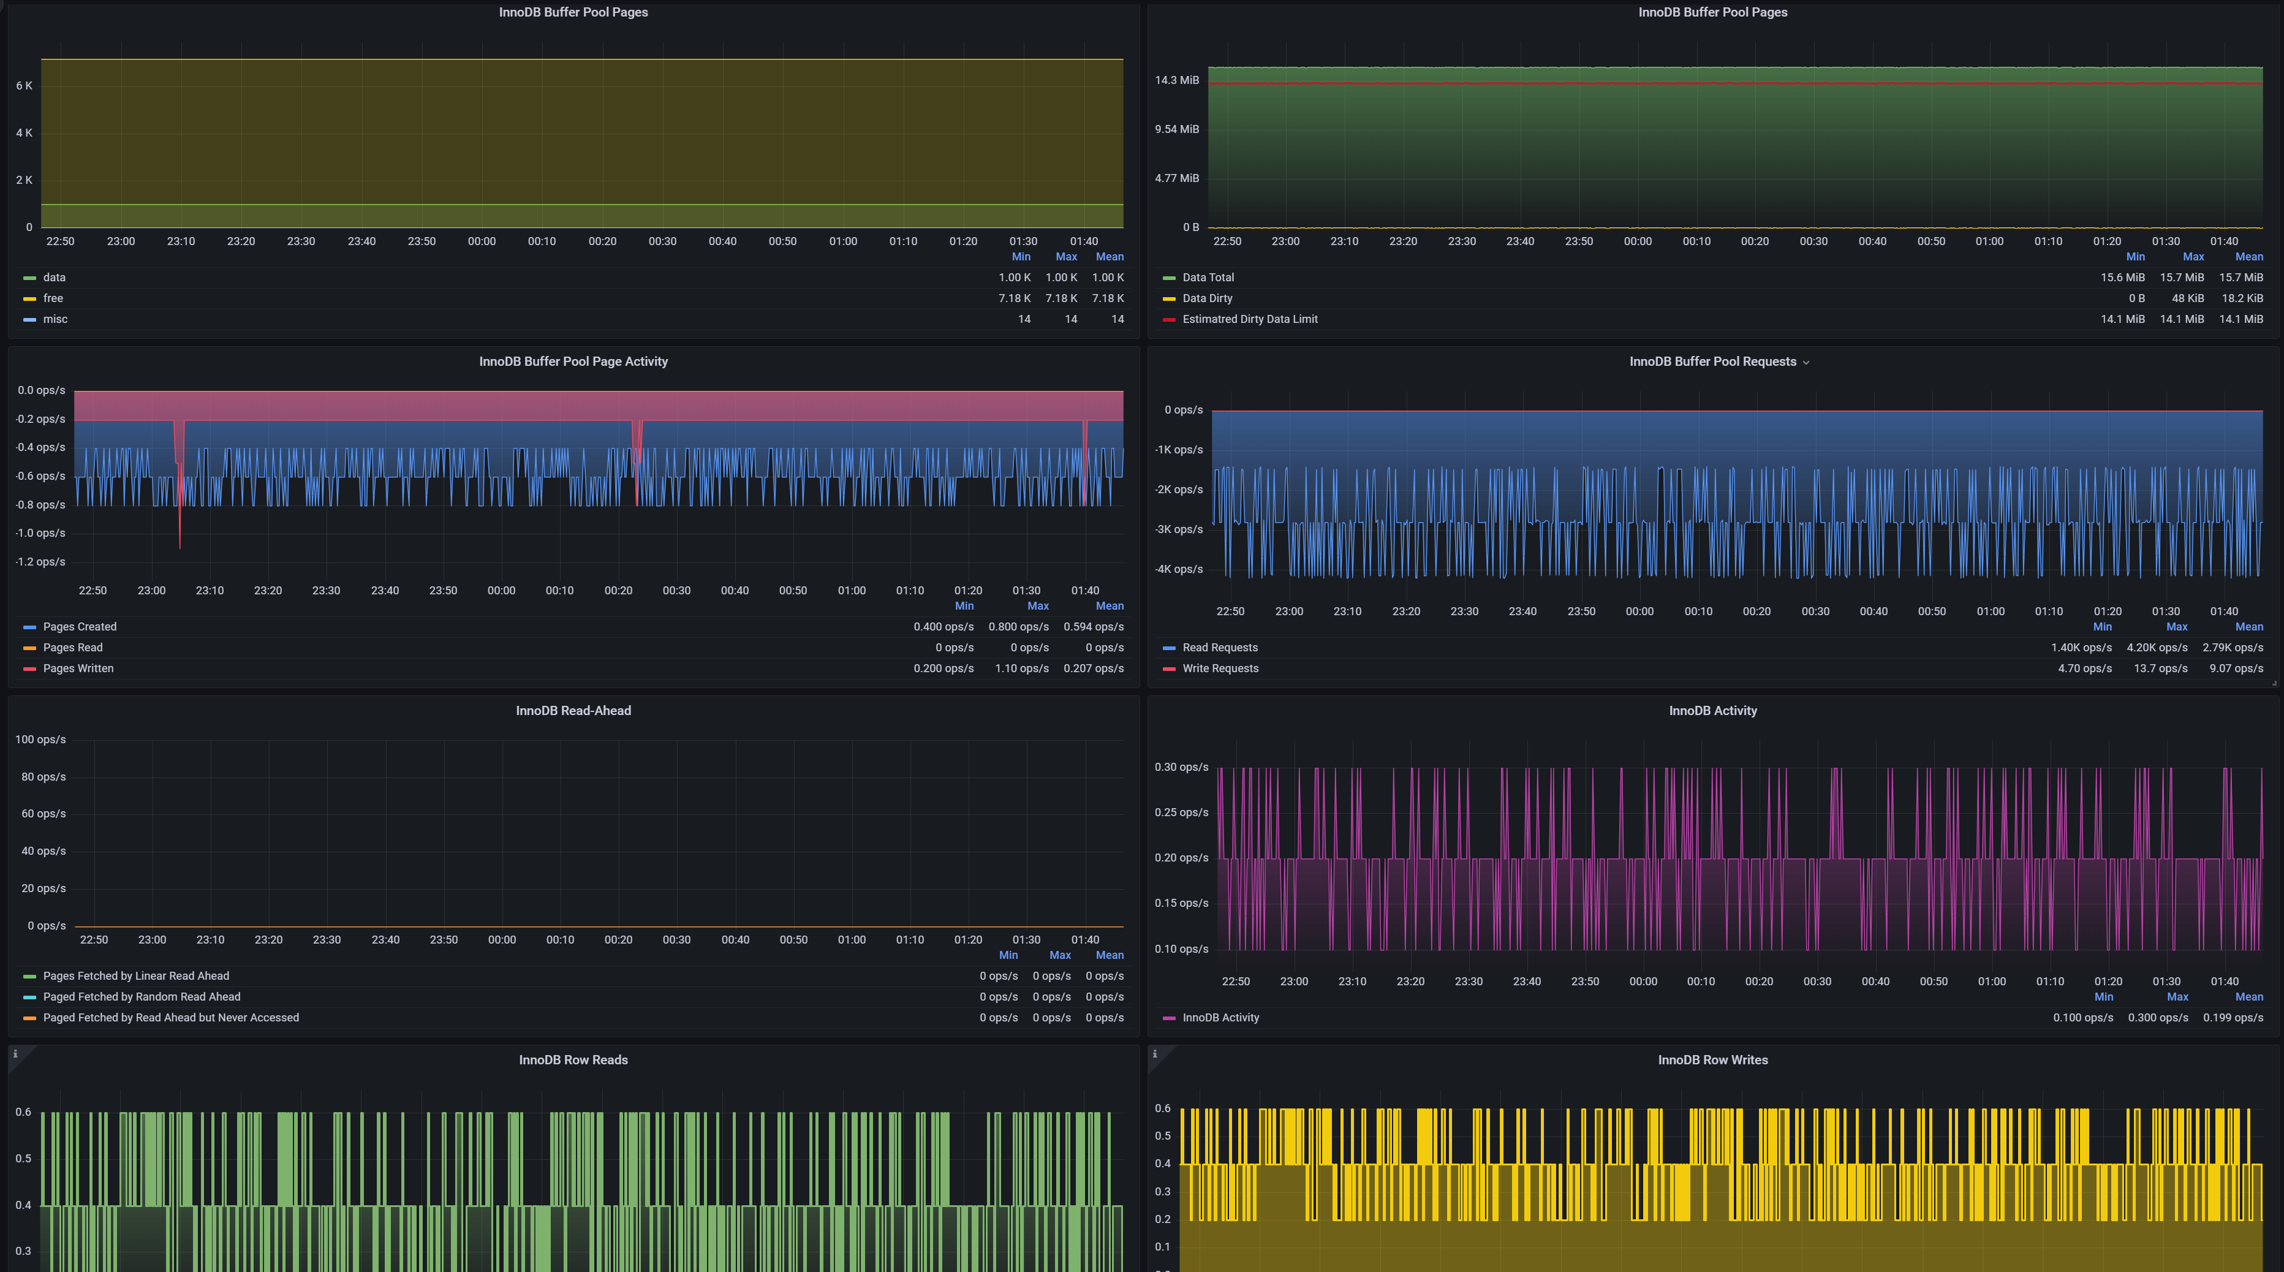
Task: Click magenta icon beside InnoDB Activity legend
Action: tap(1168, 1018)
